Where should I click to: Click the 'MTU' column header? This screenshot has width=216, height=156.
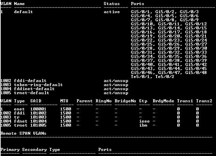[64, 101]
